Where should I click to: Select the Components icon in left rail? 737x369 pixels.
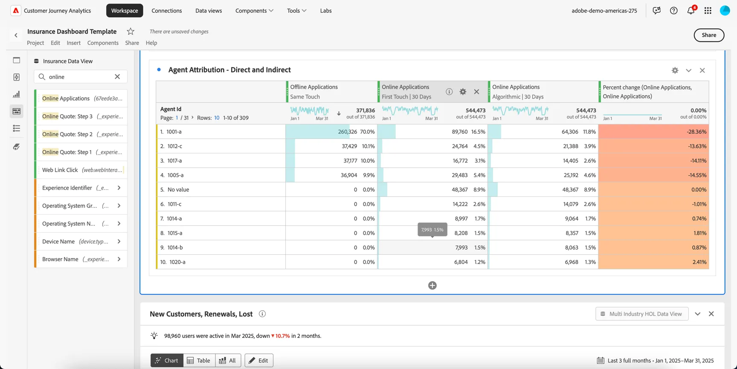[17, 111]
